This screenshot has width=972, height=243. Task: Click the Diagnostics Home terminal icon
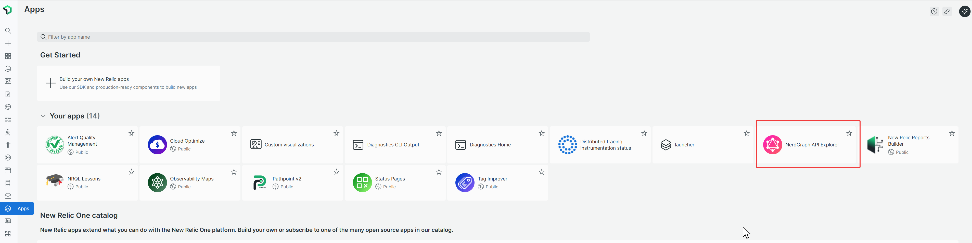coord(461,145)
